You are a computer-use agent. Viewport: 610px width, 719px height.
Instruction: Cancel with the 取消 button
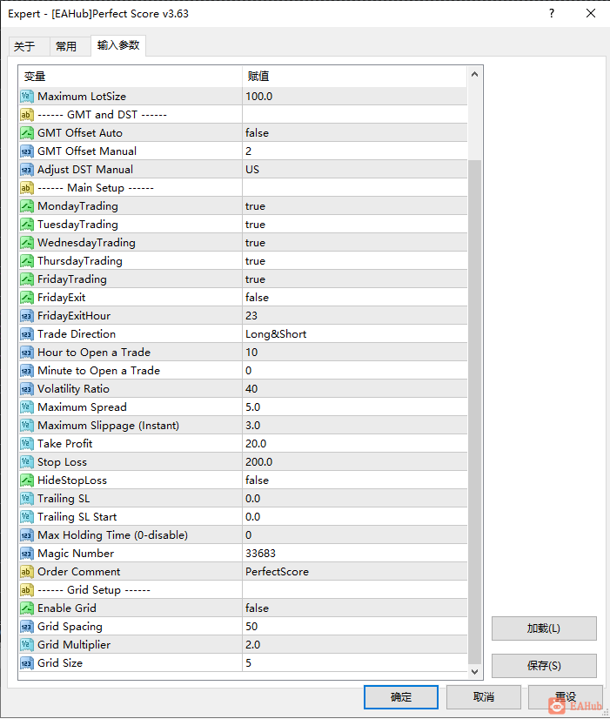point(484,697)
